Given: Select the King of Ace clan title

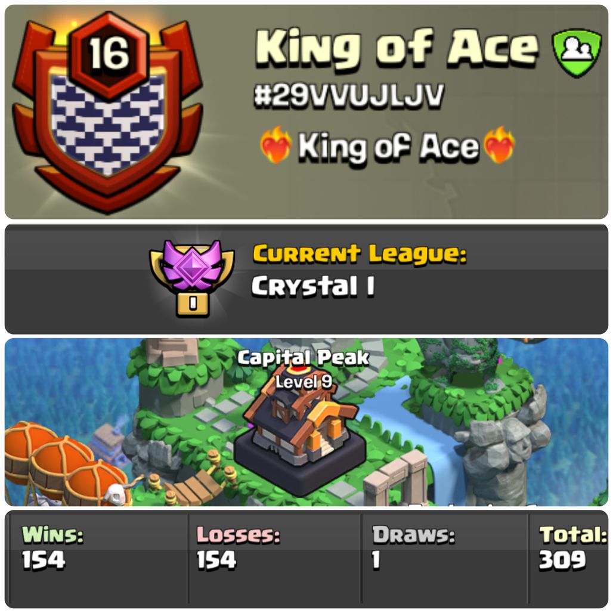Looking at the screenshot, I should pos(397,49).
